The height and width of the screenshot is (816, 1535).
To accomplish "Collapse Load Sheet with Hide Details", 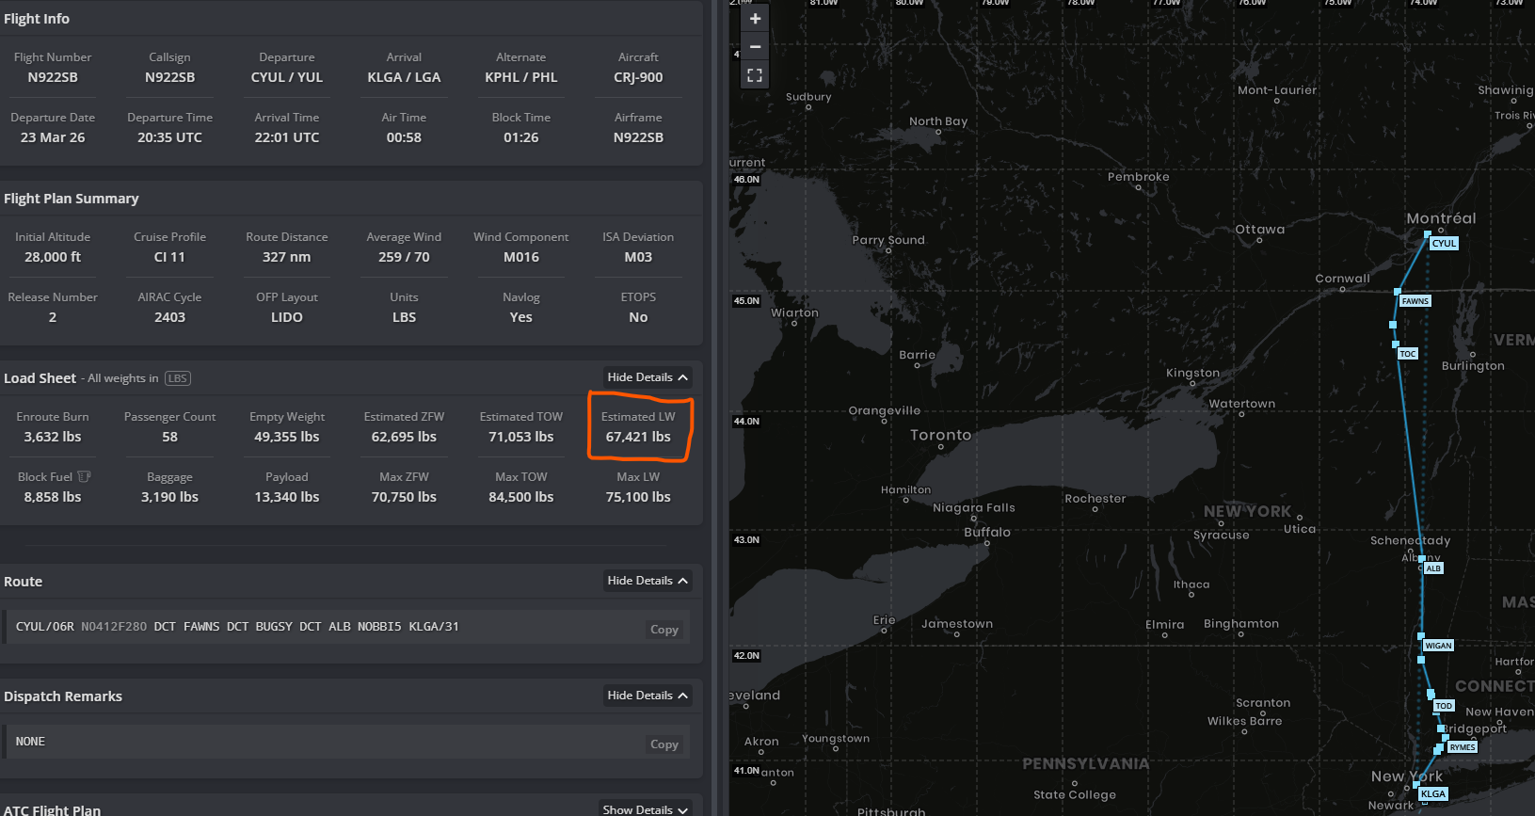I will 647,377.
